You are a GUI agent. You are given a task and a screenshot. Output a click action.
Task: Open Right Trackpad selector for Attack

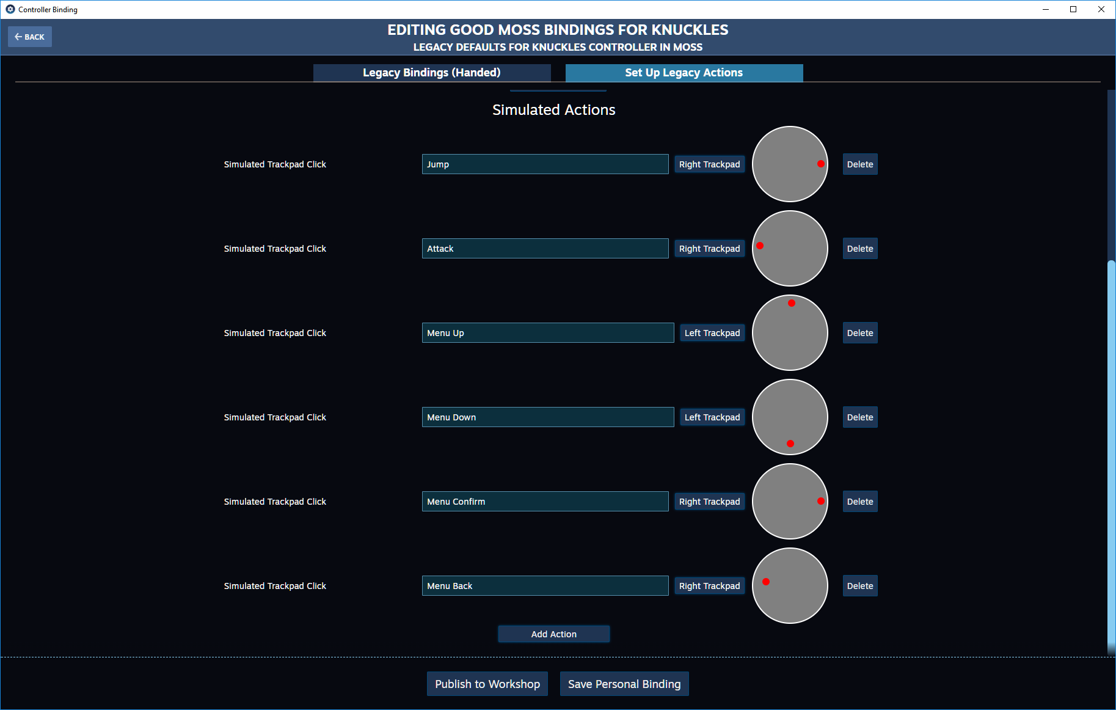click(x=709, y=249)
